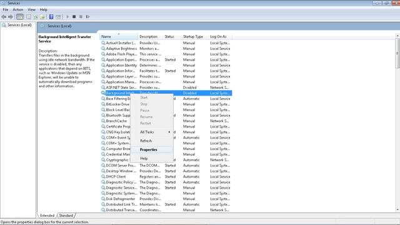Switch to the Extended tab
This screenshot has height=225, width=400.
(x=47, y=216)
